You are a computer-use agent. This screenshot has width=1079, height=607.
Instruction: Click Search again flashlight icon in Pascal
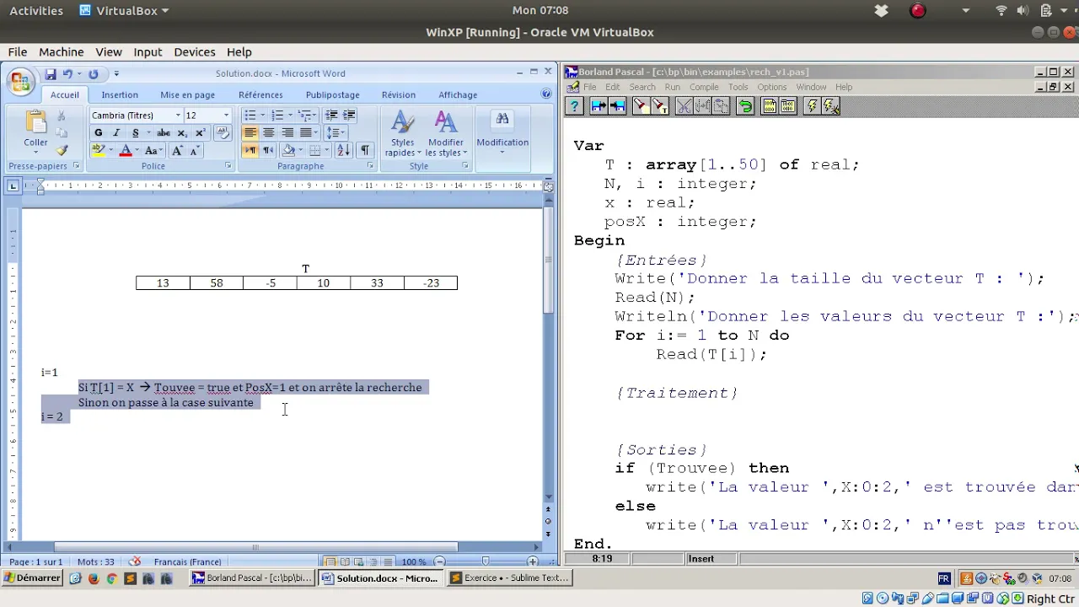(x=659, y=106)
